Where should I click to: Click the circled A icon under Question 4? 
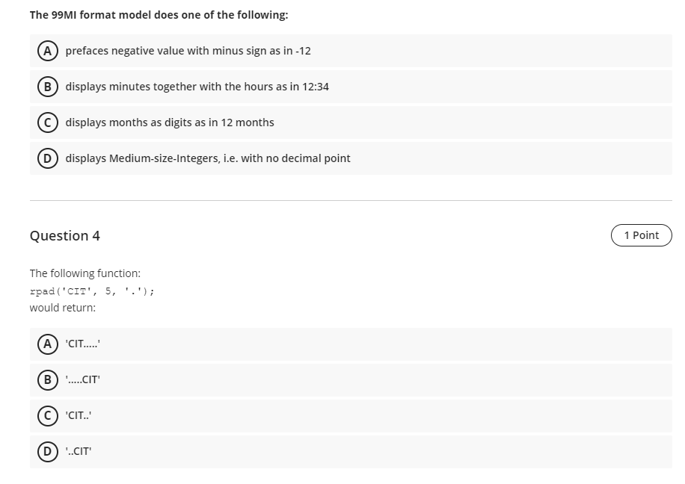(47, 344)
